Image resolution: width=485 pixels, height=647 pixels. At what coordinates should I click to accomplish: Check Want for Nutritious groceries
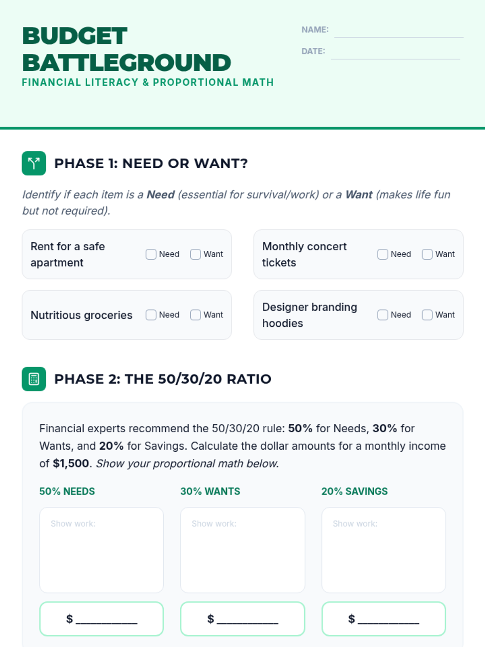pos(196,315)
